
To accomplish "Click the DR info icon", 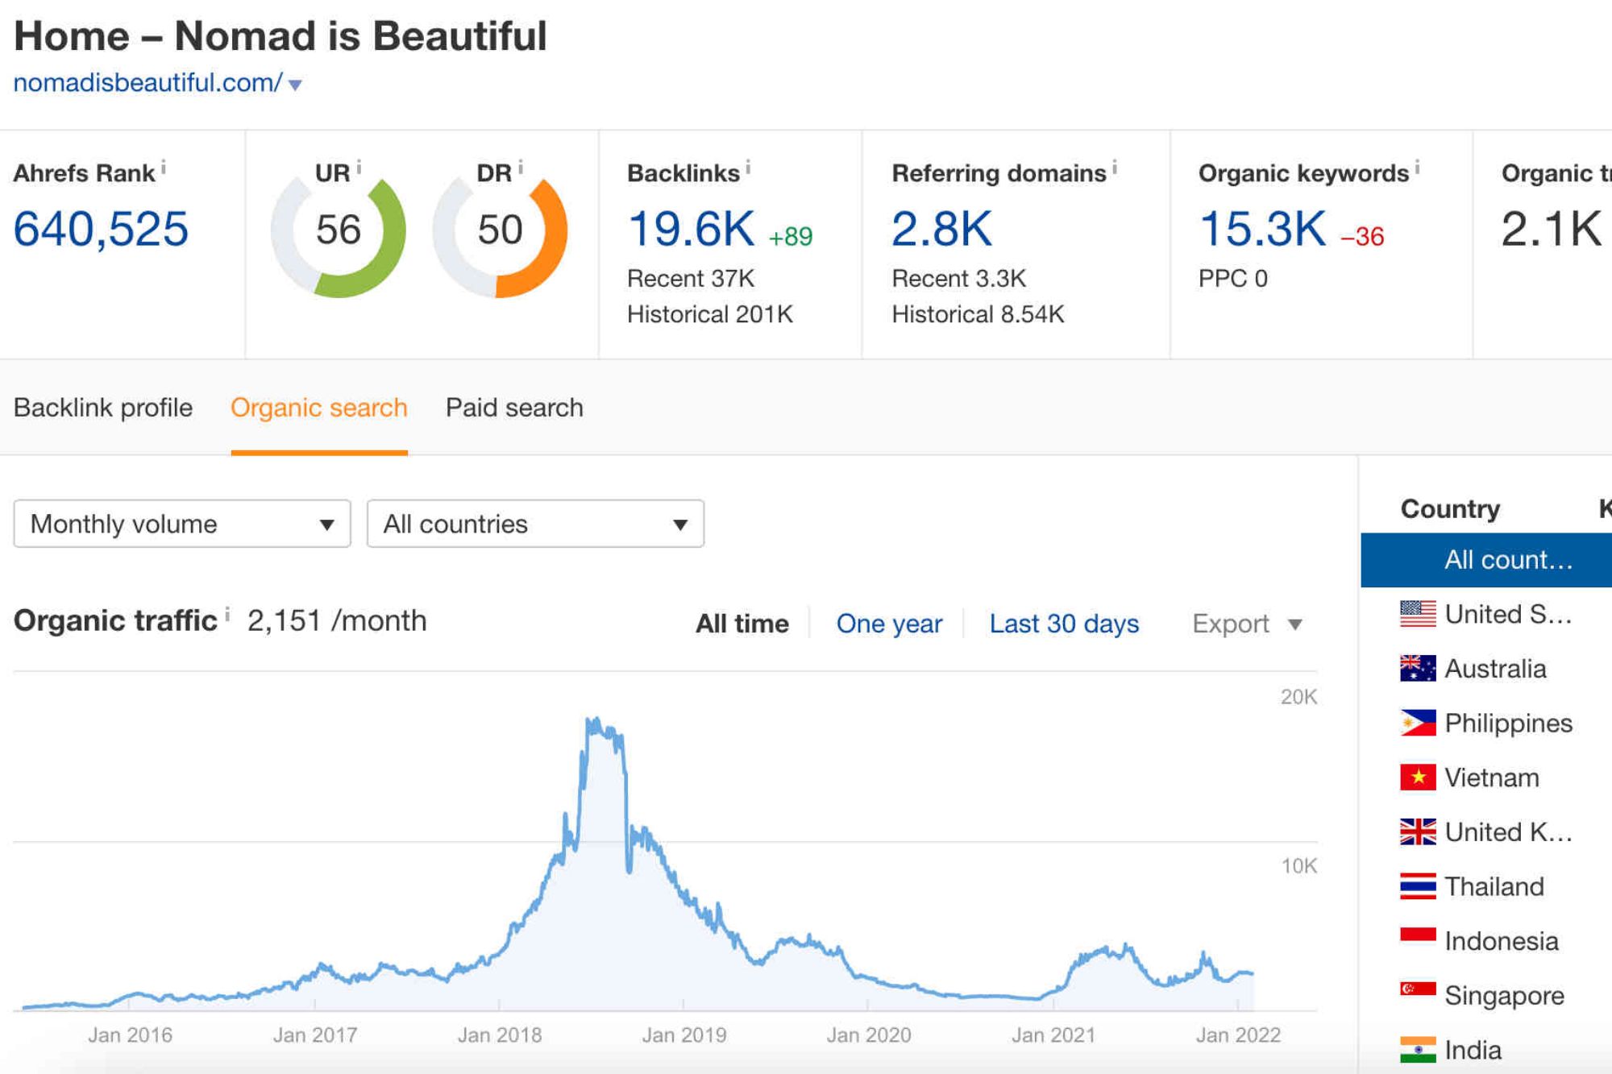I will click(521, 168).
